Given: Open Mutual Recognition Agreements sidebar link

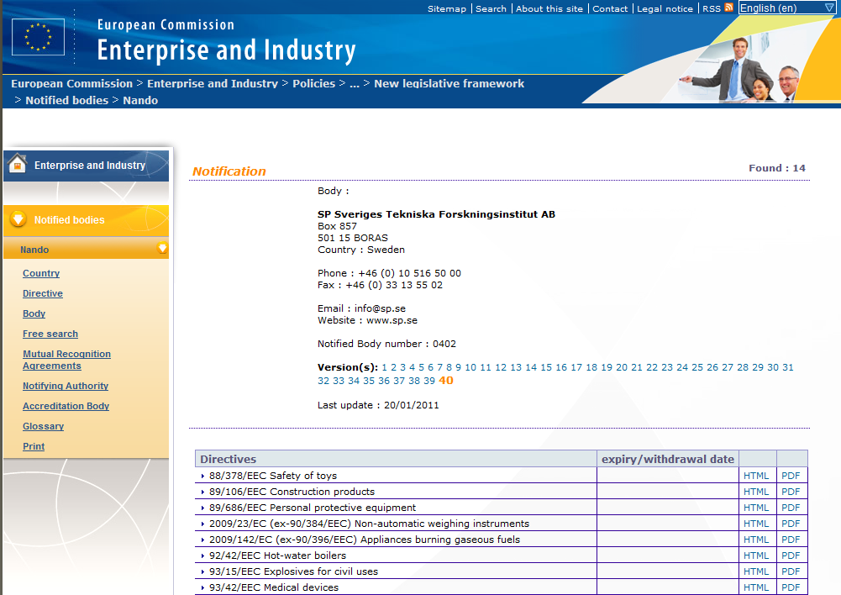Looking at the screenshot, I should pyautogui.click(x=66, y=360).
